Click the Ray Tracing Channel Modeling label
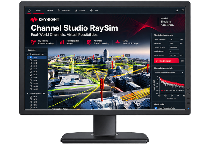The height and width of the screenshot is (153, 204). [x=46, y=42]
